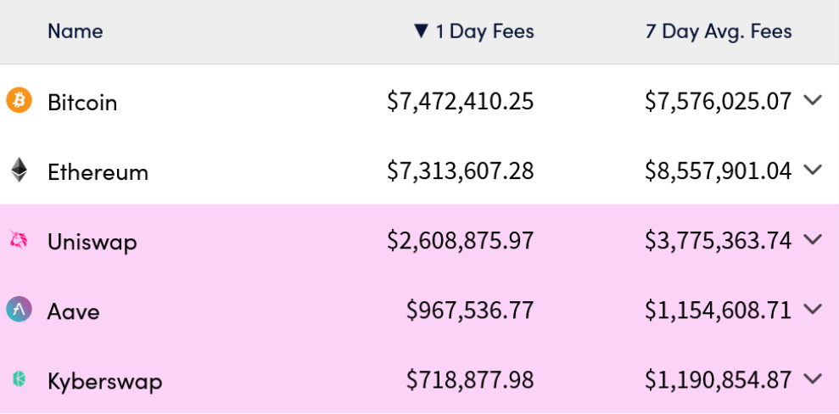839x414 pixels.
Task: Expand the Kyberswap row chevron
Action: coord(813,378)
